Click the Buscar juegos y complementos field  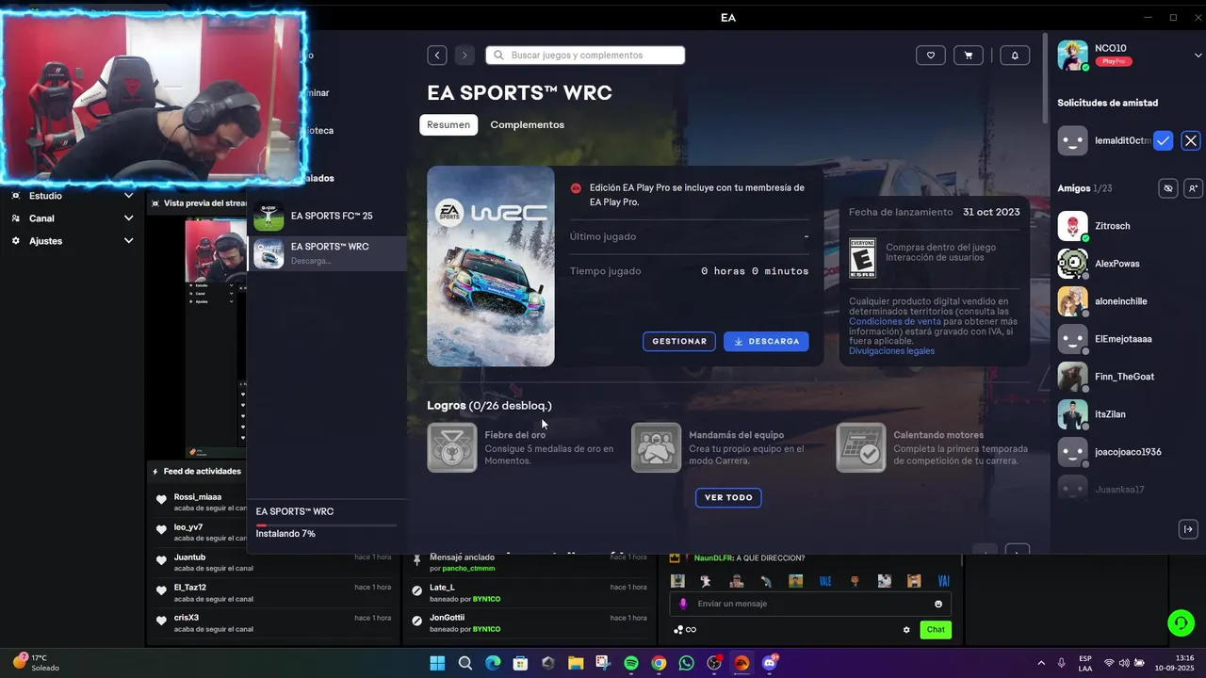tap(585, 56)
